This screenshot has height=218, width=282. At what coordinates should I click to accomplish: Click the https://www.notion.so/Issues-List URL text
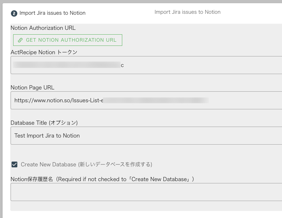[58, 100]
